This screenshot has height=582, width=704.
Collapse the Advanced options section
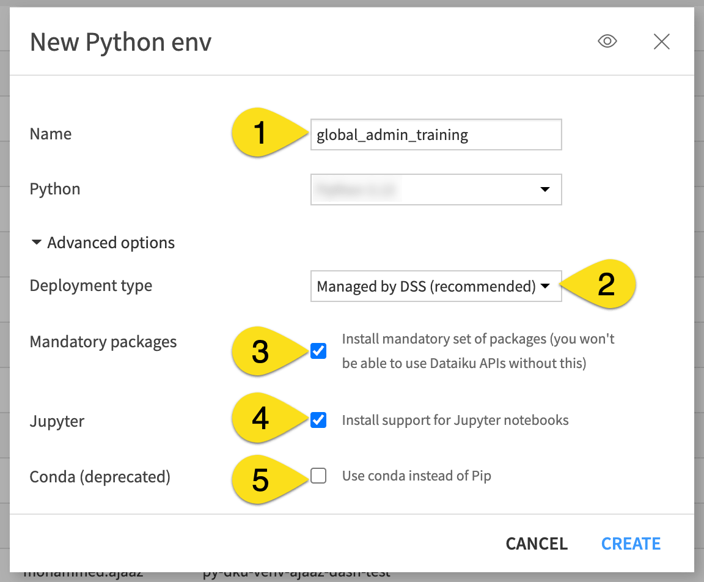103,243
